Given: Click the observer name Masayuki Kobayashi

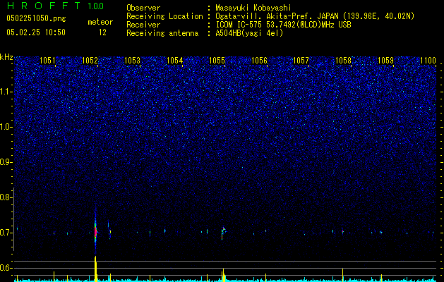Looking at the screenshot, I should pyautogui.click(x=253, y=8).
